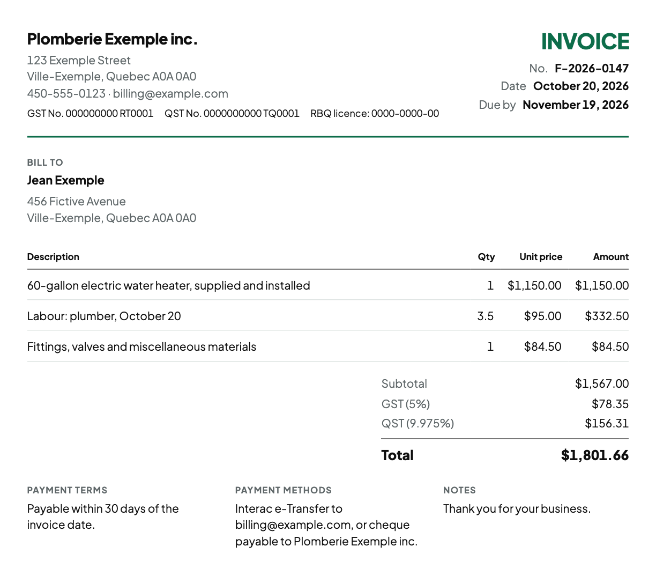
Task: Select Thank you for your business.
Action: coord(517,509)
